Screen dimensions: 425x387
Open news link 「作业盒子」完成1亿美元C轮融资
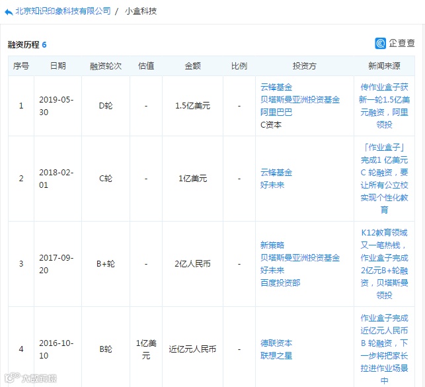click(384, 179)
